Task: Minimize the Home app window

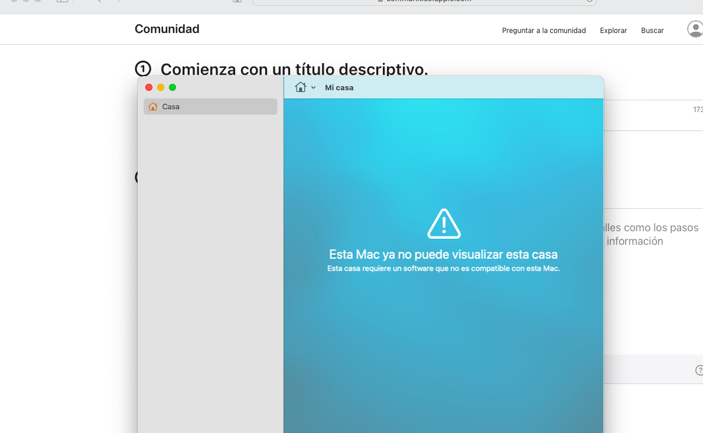Action: click(161, 87)
